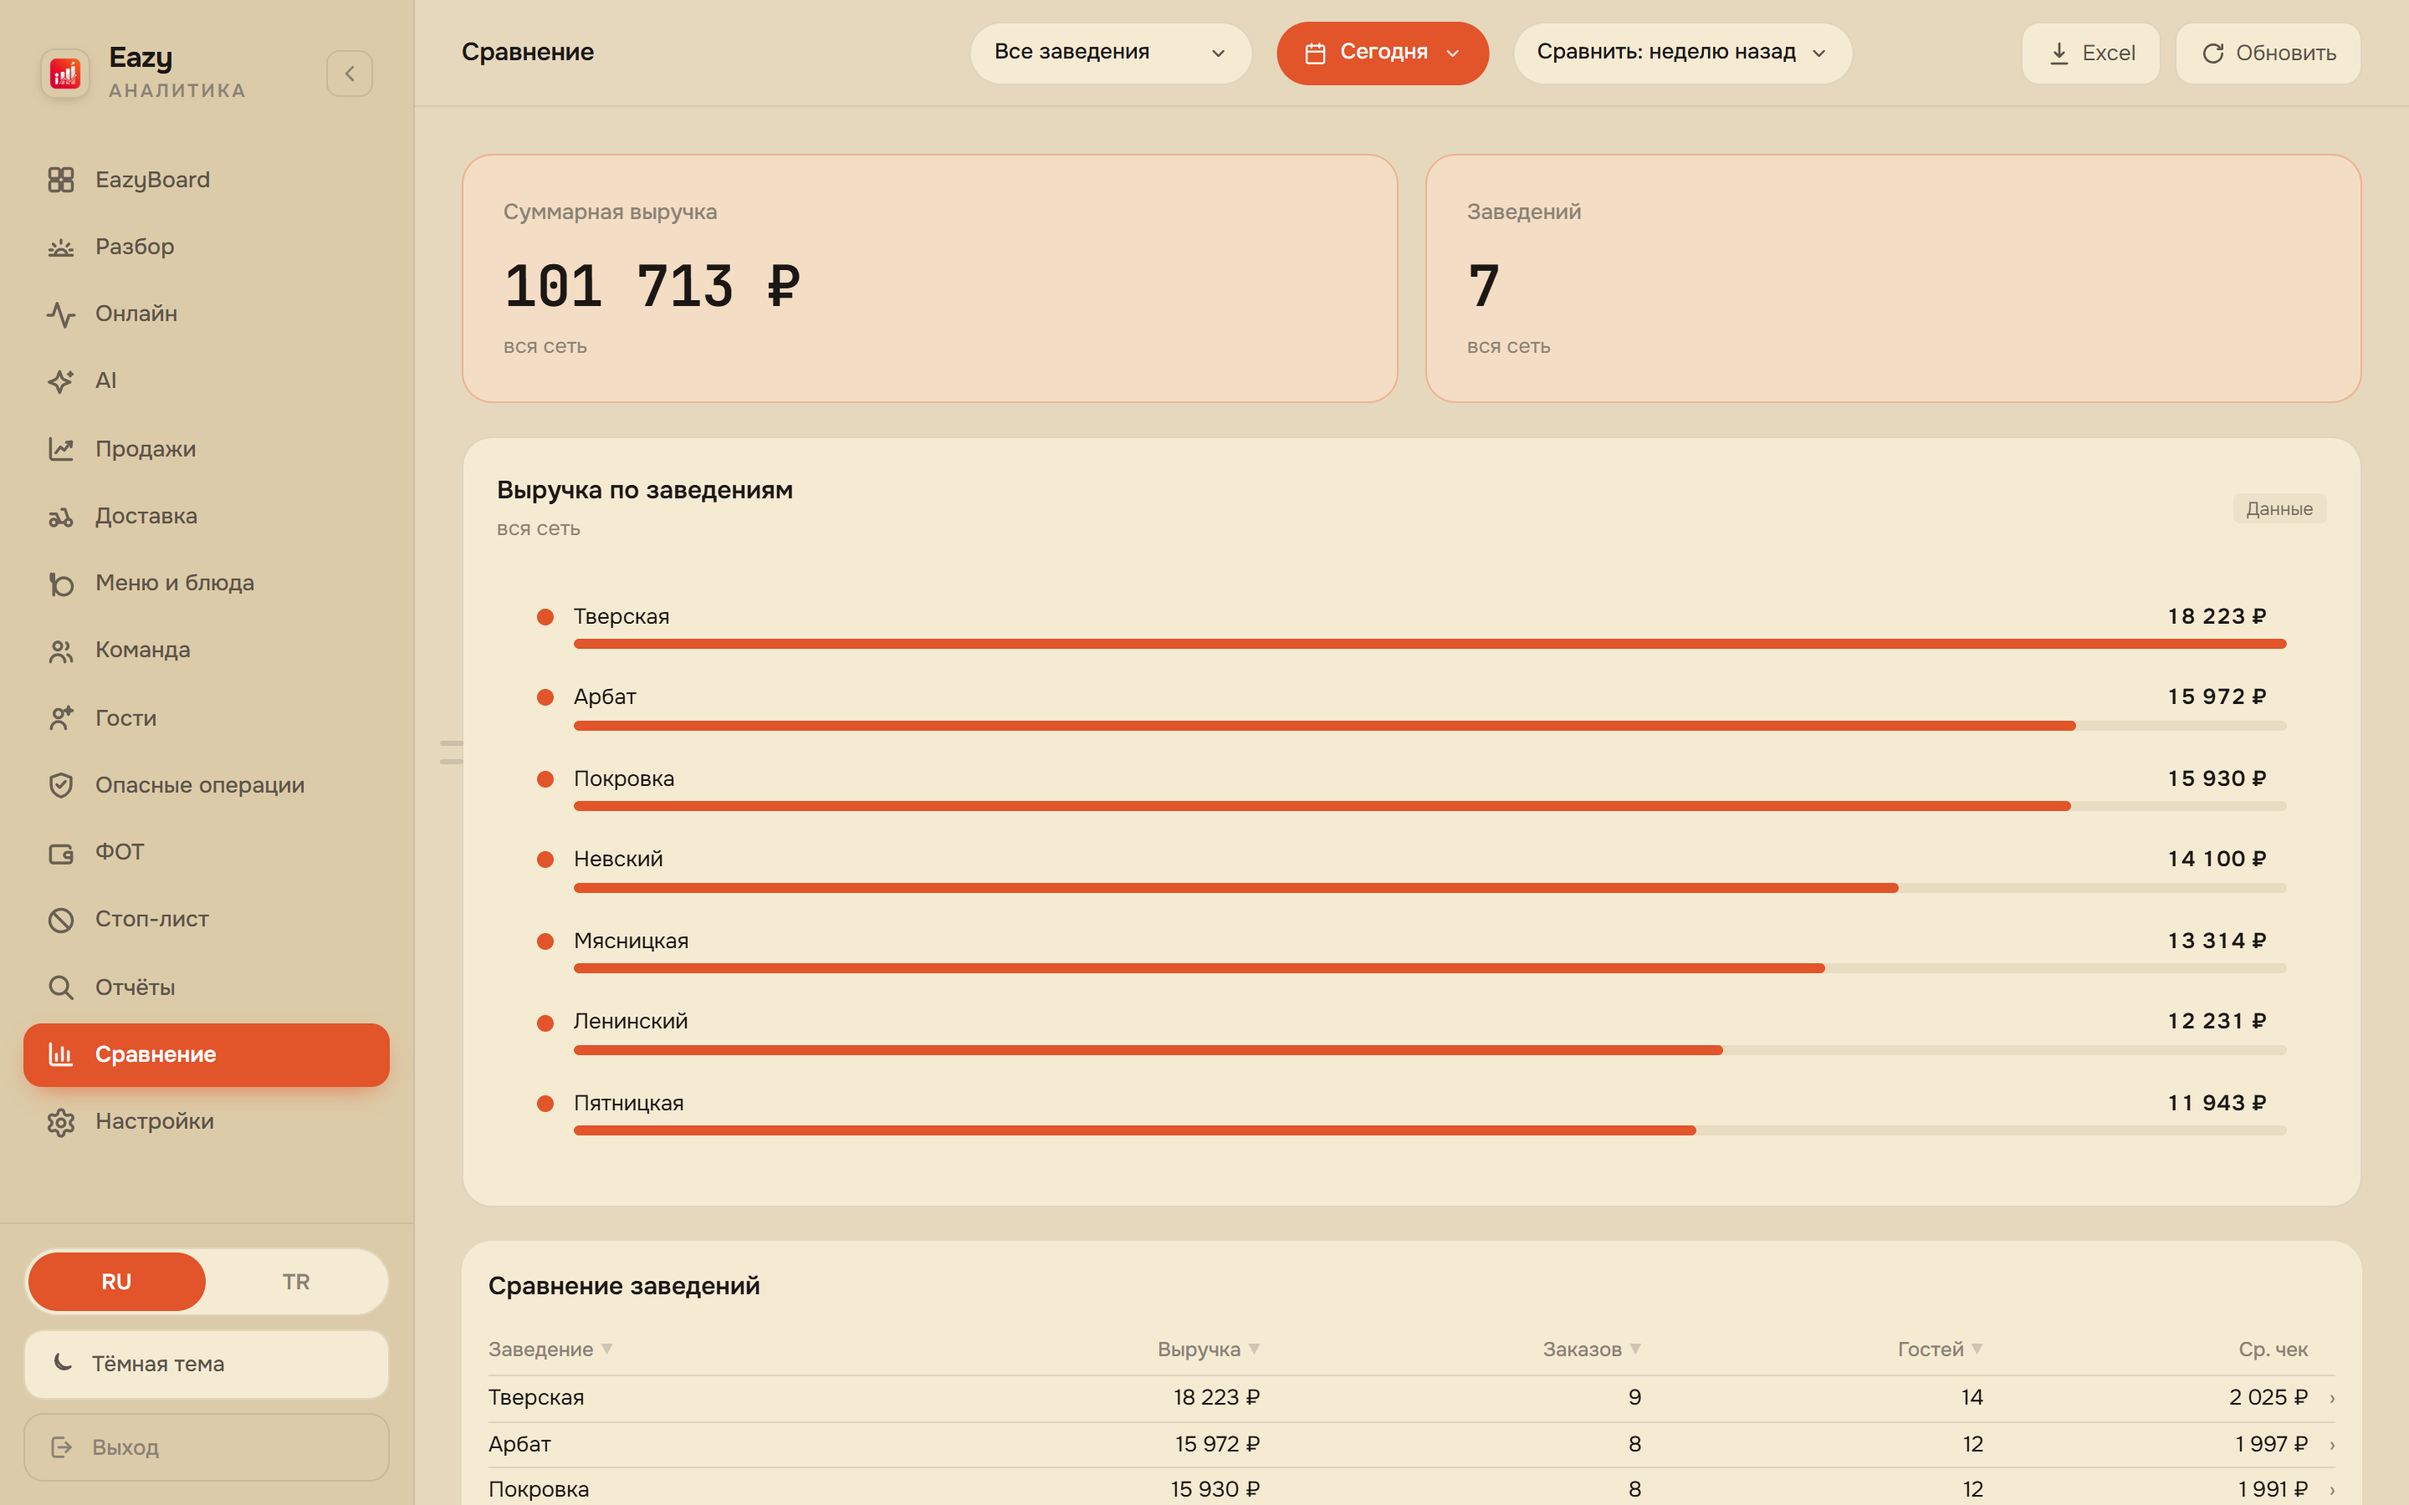
Task: Click the Выход logout button
Action: click(x=206, y=1446)
